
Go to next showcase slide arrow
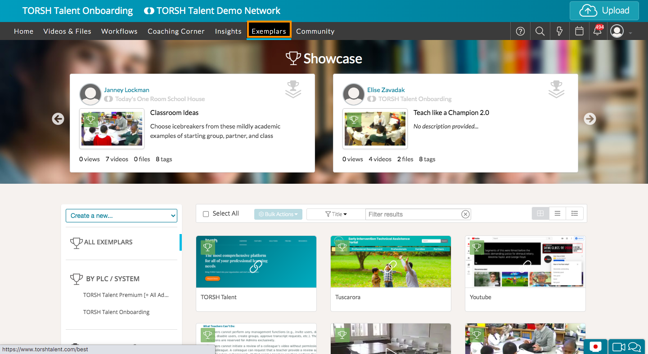pos(589,119)
